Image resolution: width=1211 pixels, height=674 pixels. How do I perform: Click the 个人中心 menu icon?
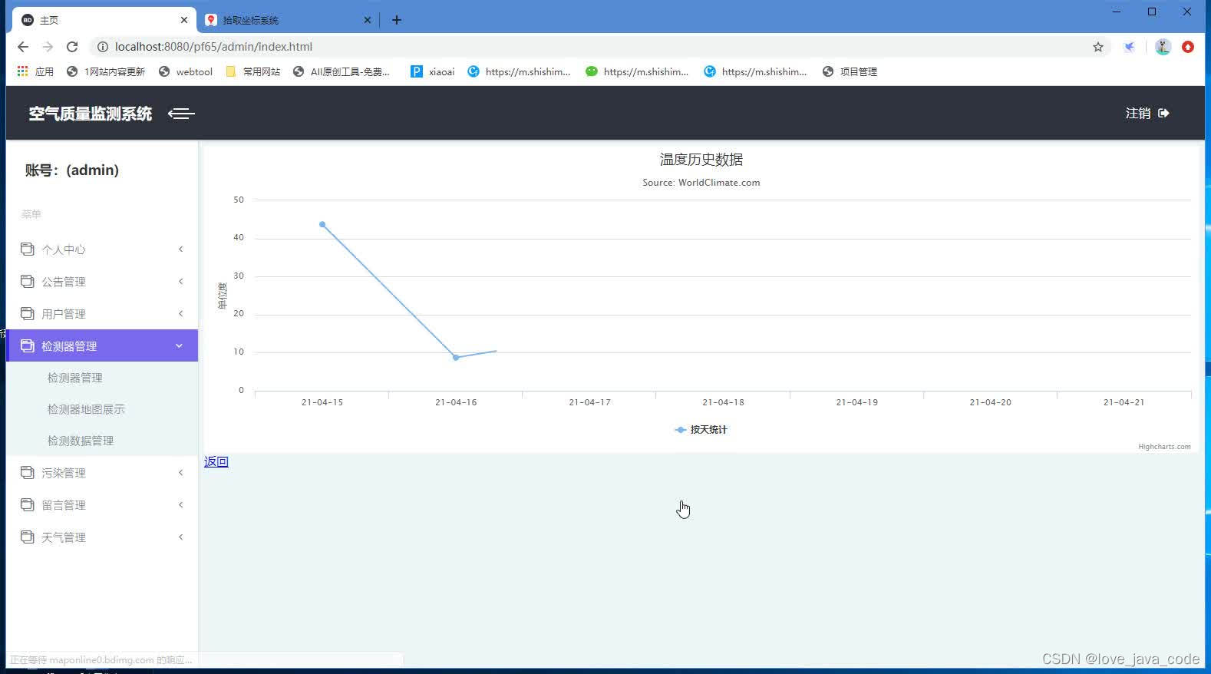(x=28, y=249)
